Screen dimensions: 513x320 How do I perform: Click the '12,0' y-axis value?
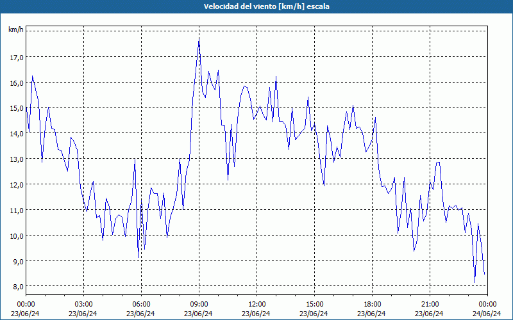coord(17,185)
